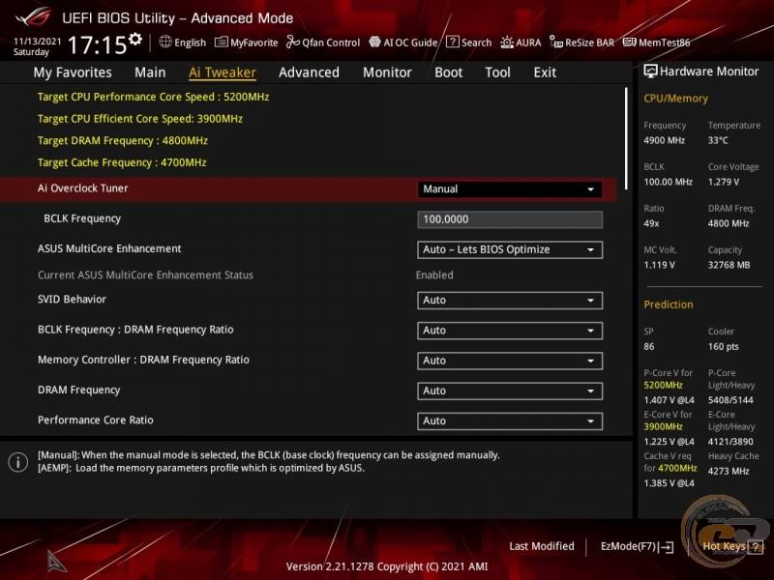This screenshot has height=580, width=774.
Task: Open the clock settings gear icon
Action: 135,39
